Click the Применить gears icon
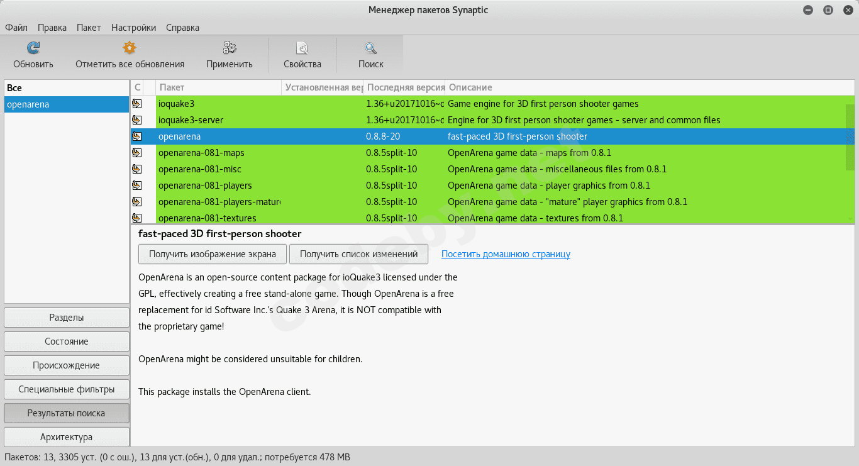Screen dimensions: 859x466 tap(230, 48)
